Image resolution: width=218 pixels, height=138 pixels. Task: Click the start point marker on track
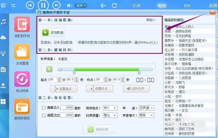tap(74, 72)
